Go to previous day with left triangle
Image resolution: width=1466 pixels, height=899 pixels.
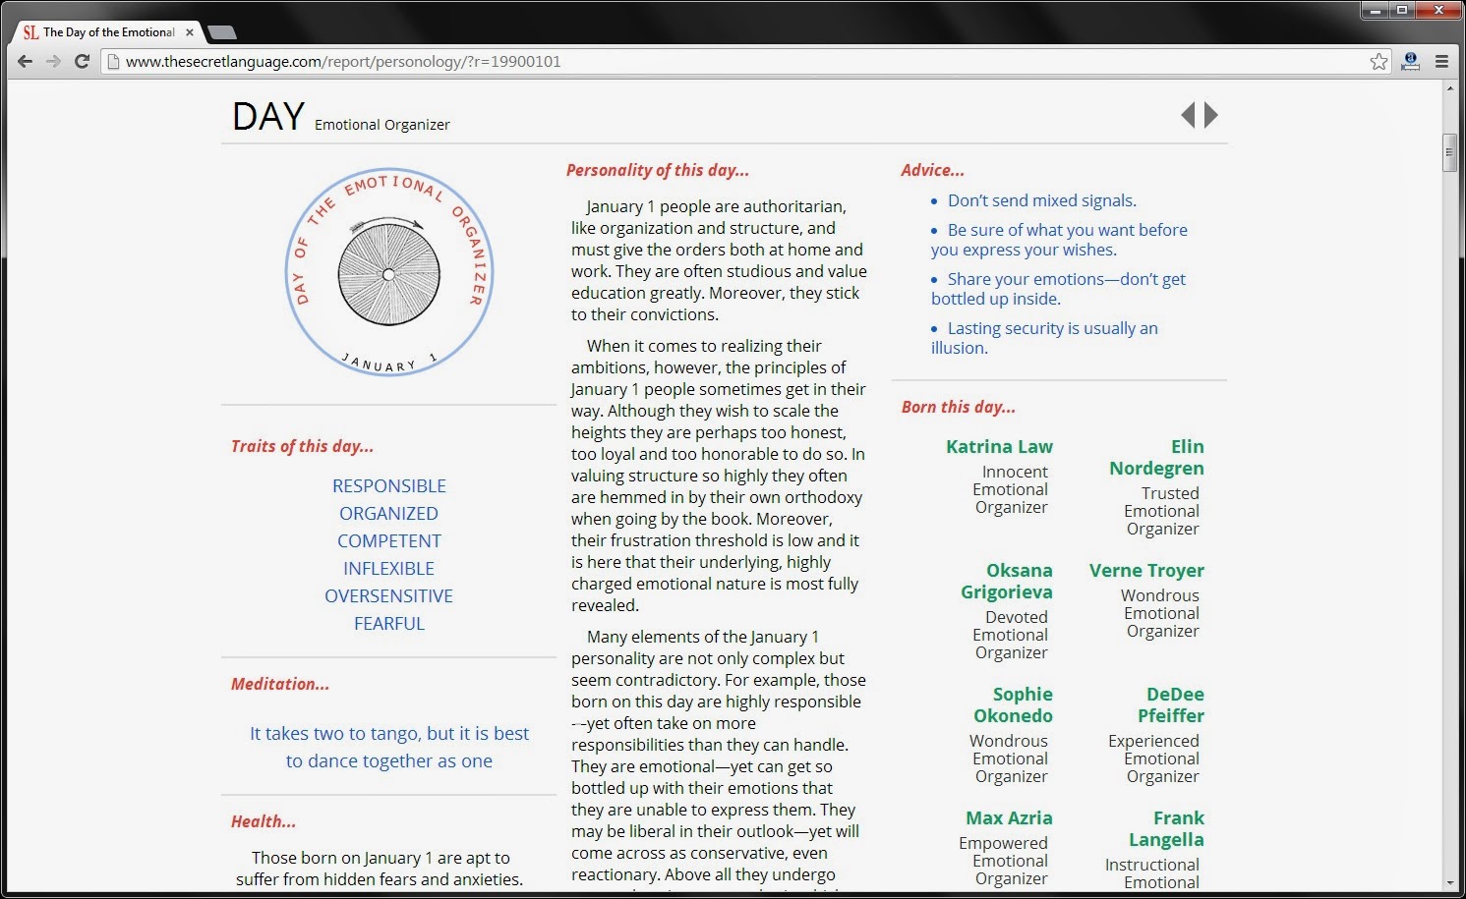click(x=1188, y=115)
